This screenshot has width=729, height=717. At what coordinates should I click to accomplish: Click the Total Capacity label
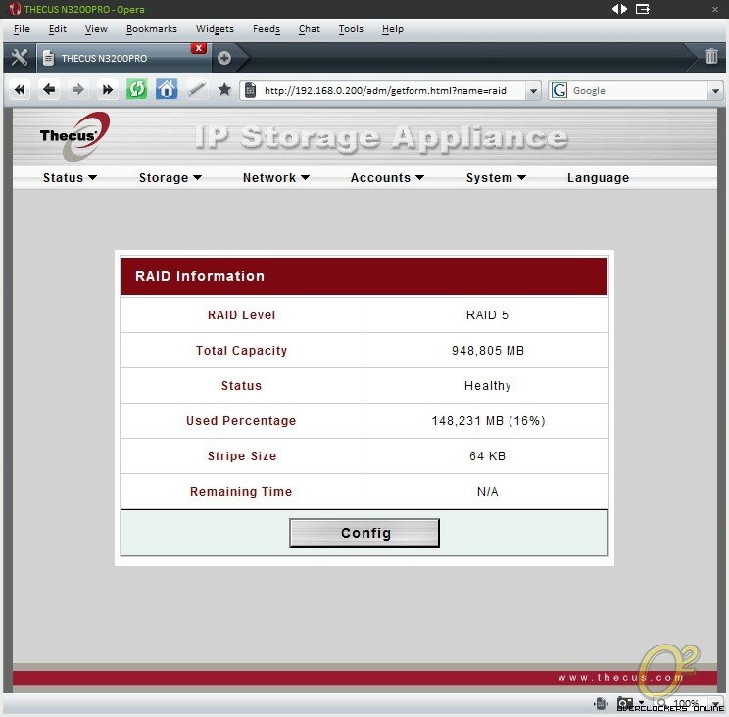coord(241,351)
